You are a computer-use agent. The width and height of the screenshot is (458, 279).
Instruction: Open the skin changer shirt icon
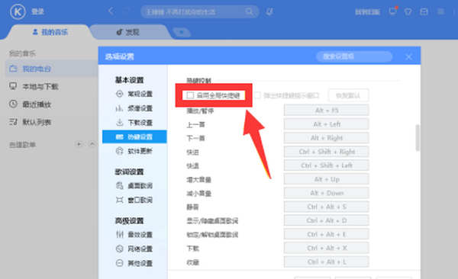(x=408, y=11)
